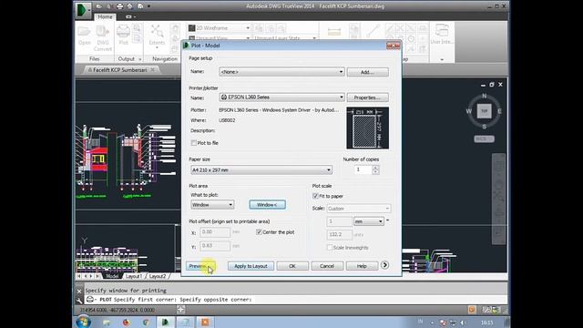583x328 pixels.
Task: Open Chrome from the taskbar
Action: pyautogui.click(x=146, y=322)
